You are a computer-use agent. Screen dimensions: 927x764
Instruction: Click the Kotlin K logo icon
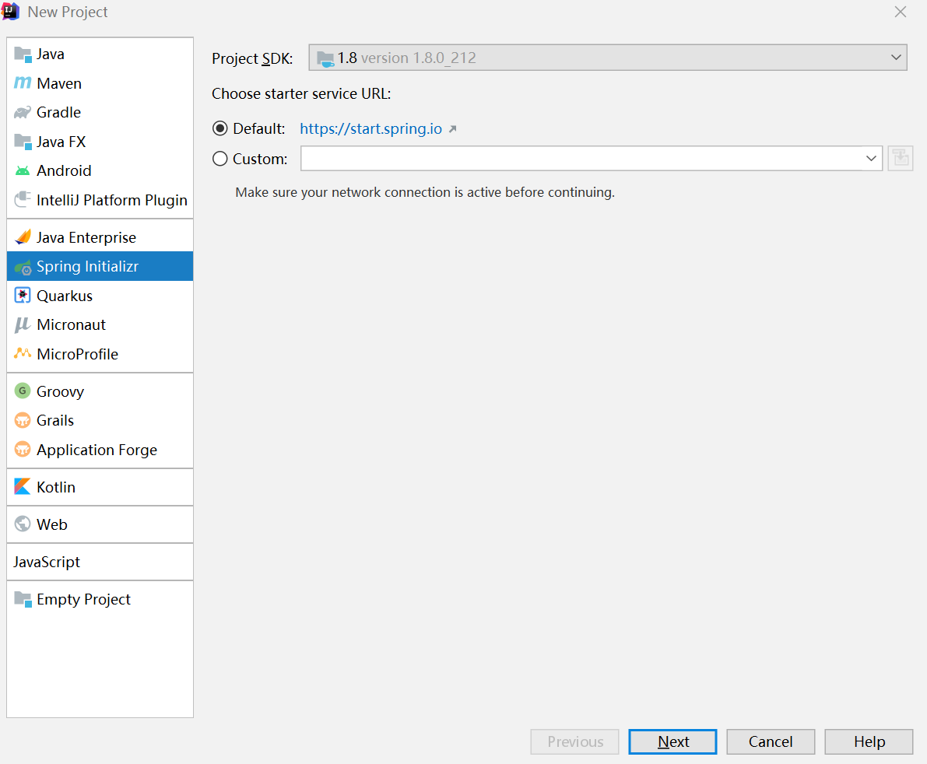click(23, 486)
